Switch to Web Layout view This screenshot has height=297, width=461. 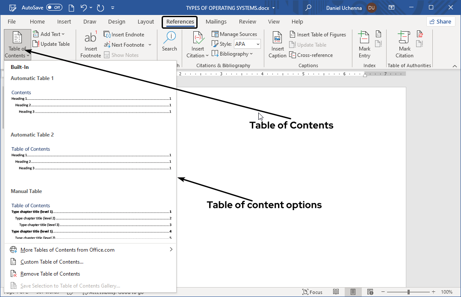[x=370, y=292]
